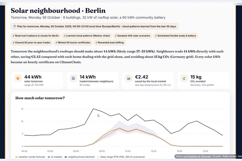The image size is (242, 161).
Task: Click the calendar icon in the plan banner
Action: point(15,26)
